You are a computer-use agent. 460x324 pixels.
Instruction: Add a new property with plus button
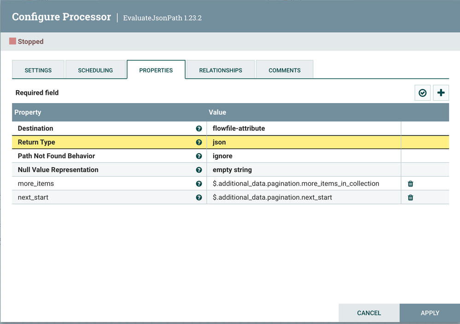click(441, 93)
